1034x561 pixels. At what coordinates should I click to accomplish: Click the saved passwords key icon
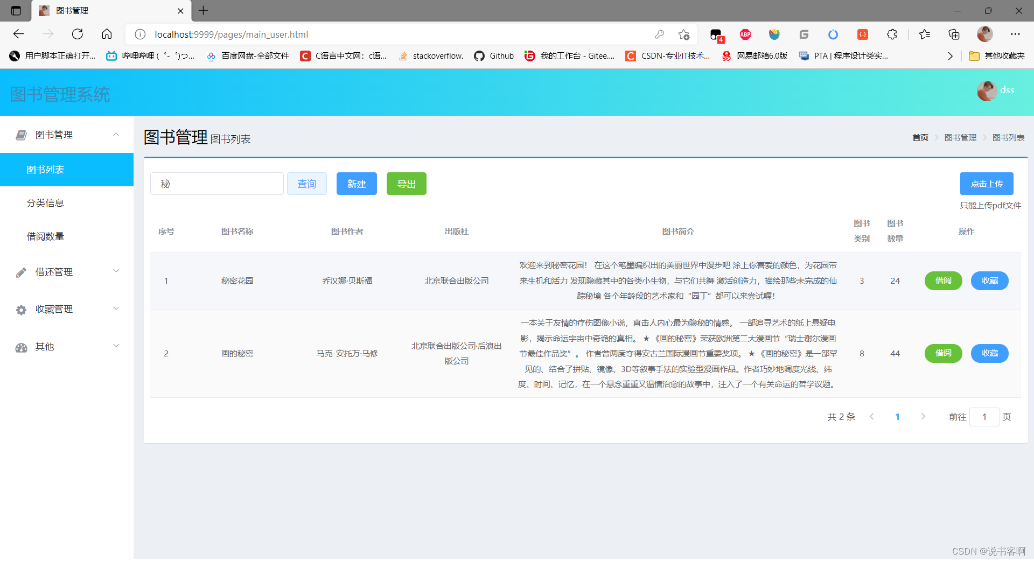[x=659, y=34]
